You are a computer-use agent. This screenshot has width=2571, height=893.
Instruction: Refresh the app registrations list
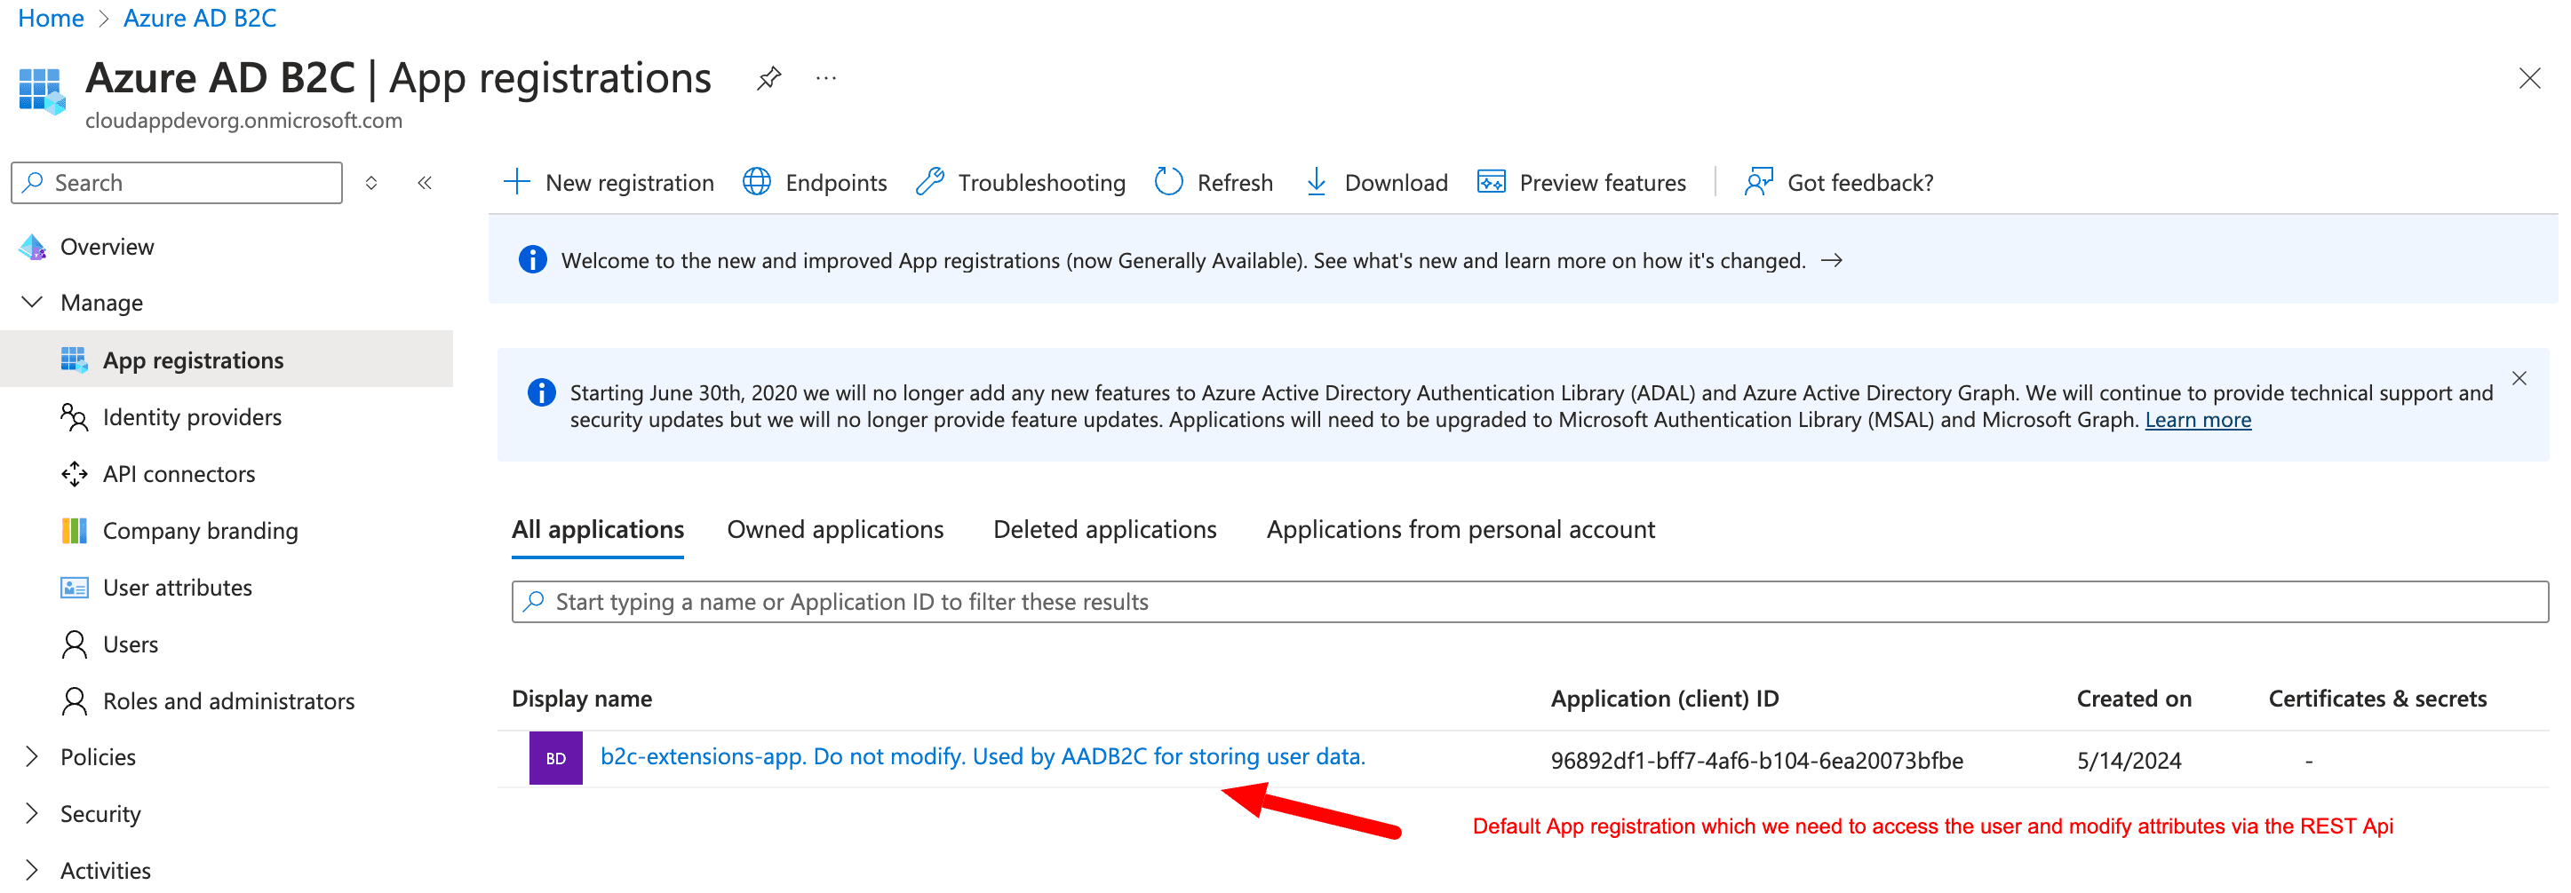[x=1167, y=182]
